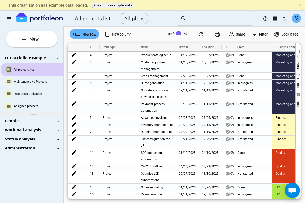Open the live chat bubble
305x203 pixels.
pyautogui.click(x=292, y=190)
